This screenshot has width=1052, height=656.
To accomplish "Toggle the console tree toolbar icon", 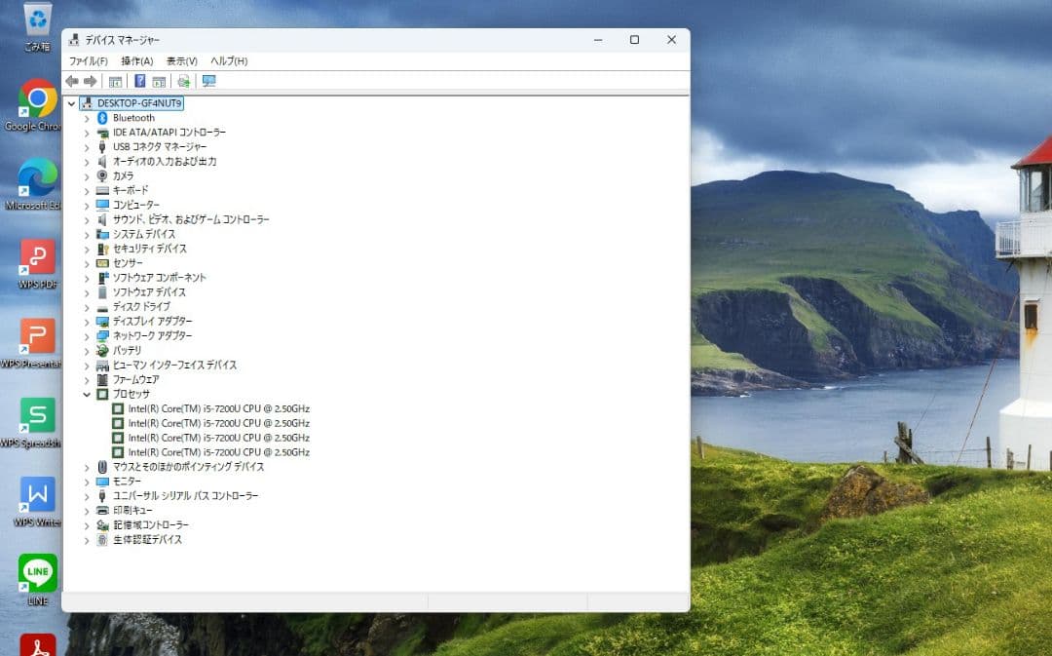I will (x=115, y=81).
